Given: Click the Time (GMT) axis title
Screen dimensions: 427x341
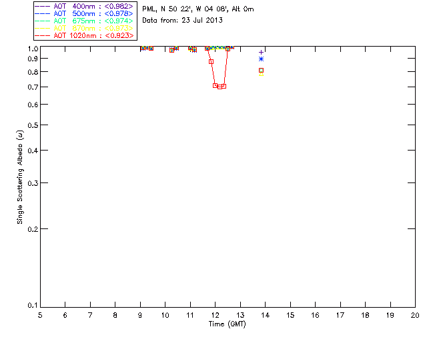Looking at the screenshot, I should click(227, 324).
